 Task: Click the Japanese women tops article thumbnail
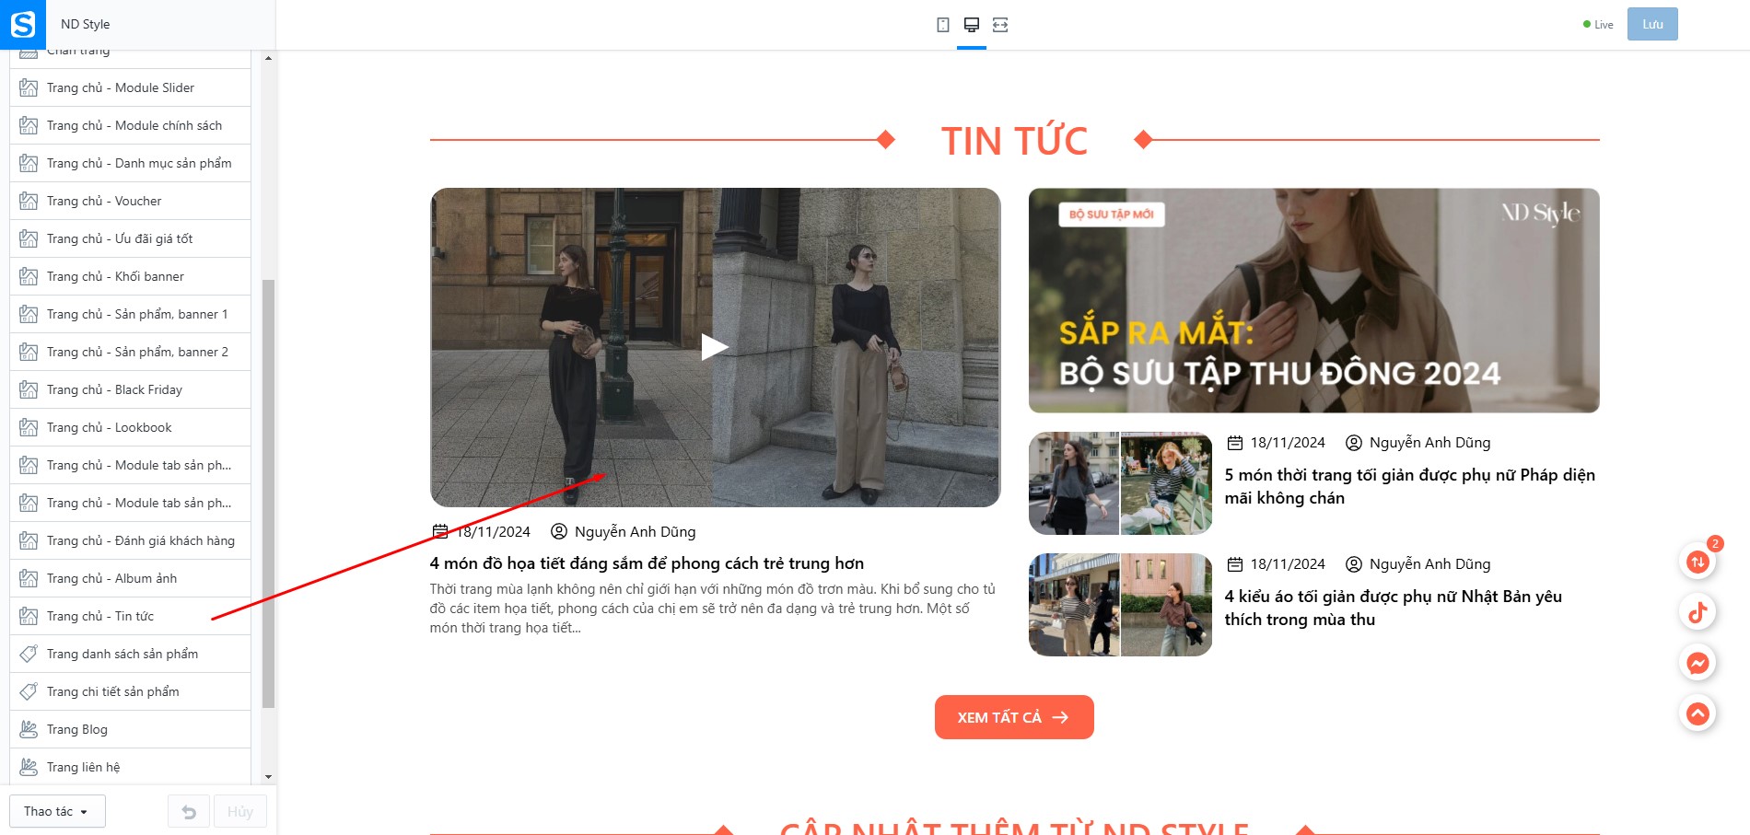[1120, 605]
